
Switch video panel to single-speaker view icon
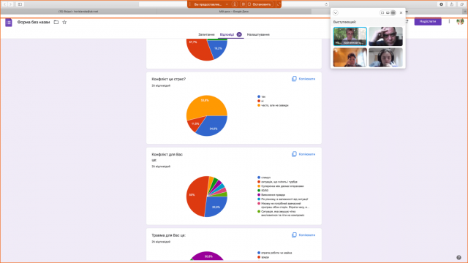382,13
